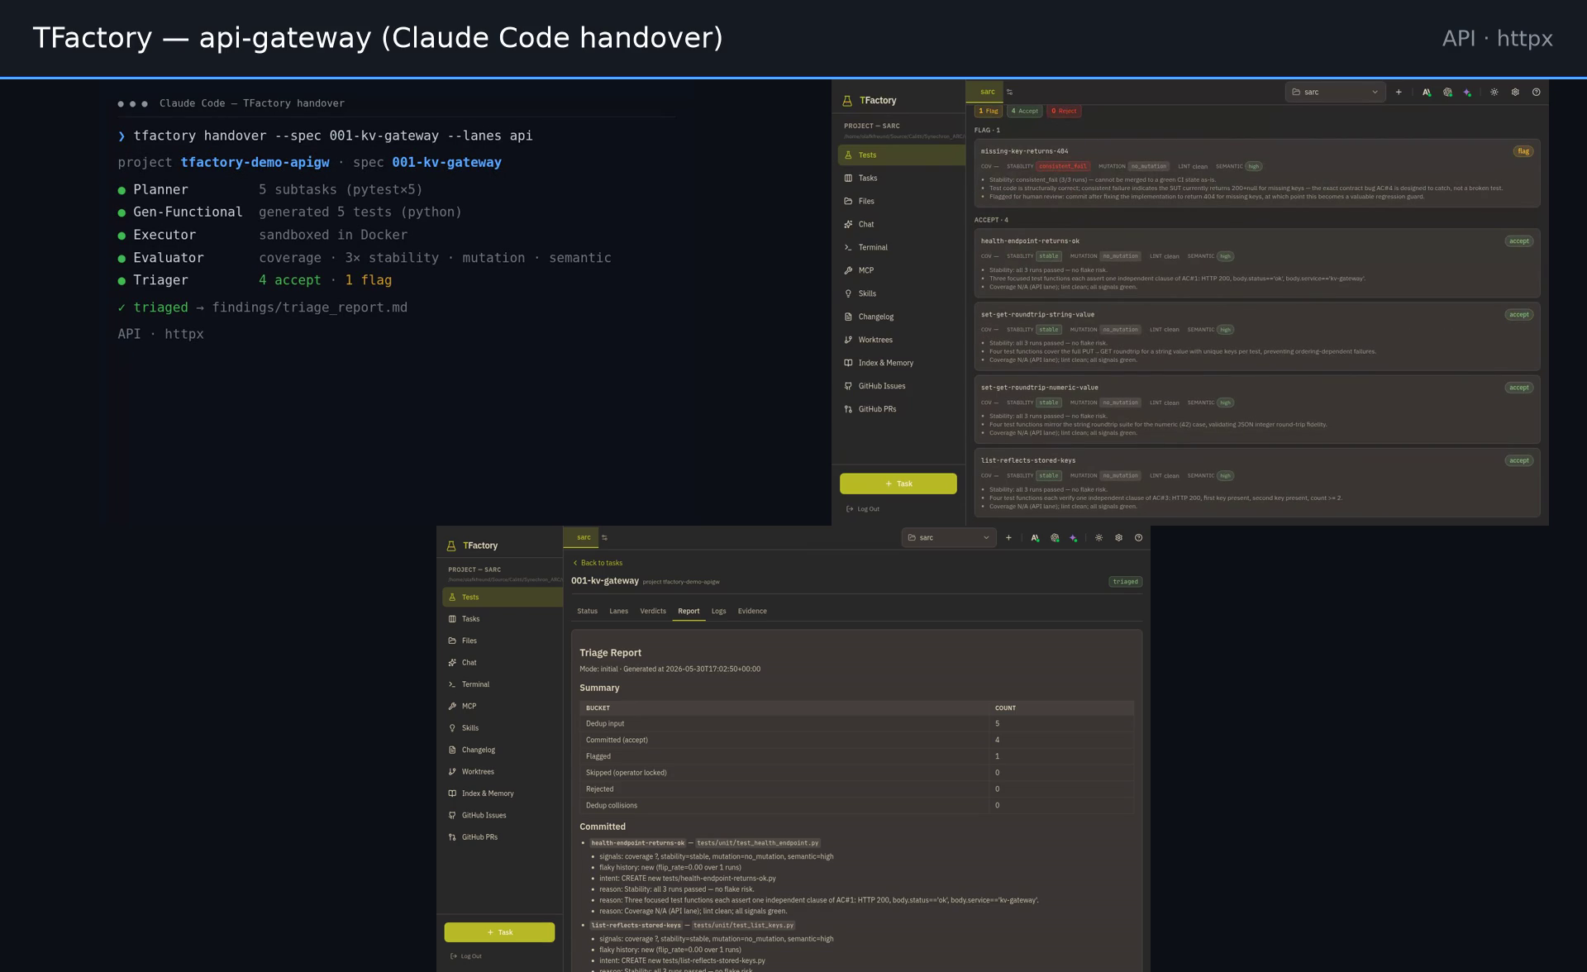Image resolution: width=1587 pixels, height=972 pixels.
Task: Click the plus icon beside sarc dropdown, verdicts window
Action: pyautogui.click(x=1399, y=93)
